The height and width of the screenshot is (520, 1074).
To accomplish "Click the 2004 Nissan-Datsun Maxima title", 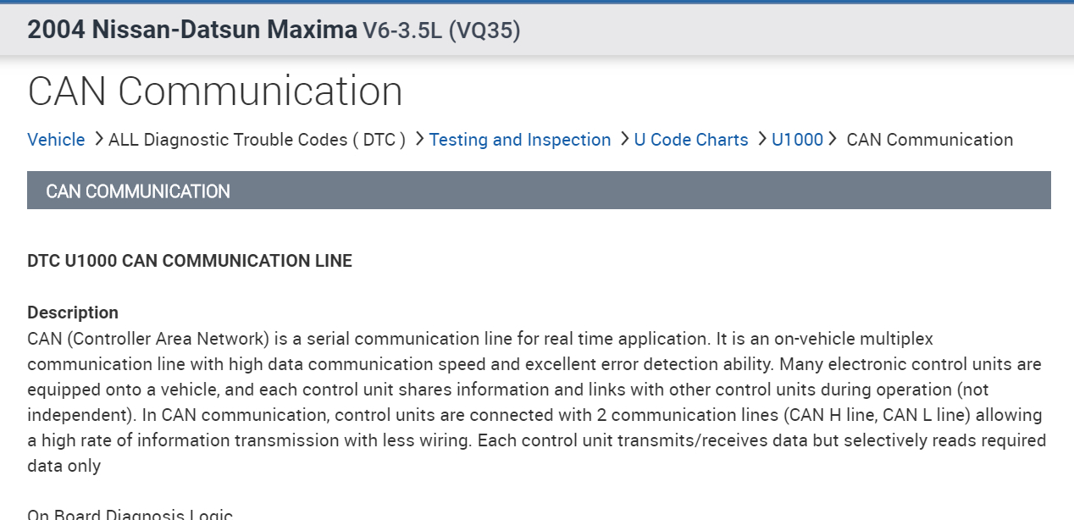I will coord(192,30).
